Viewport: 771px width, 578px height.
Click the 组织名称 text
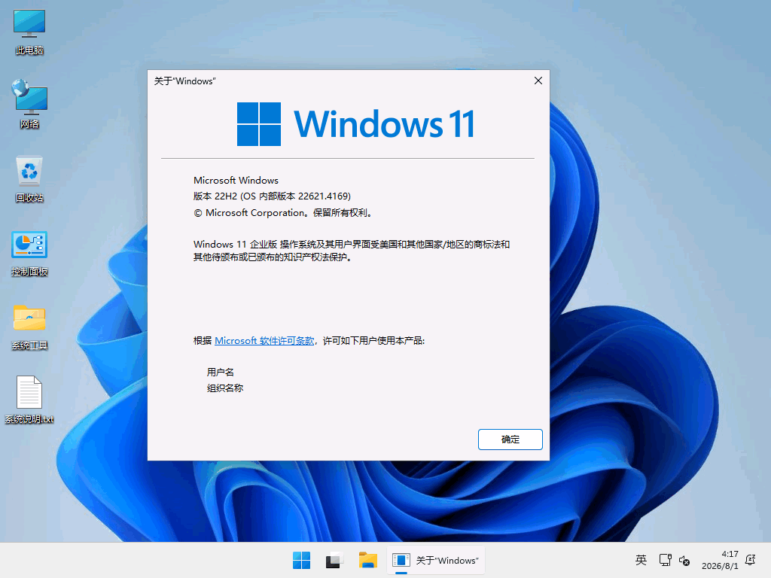(225, 388)
